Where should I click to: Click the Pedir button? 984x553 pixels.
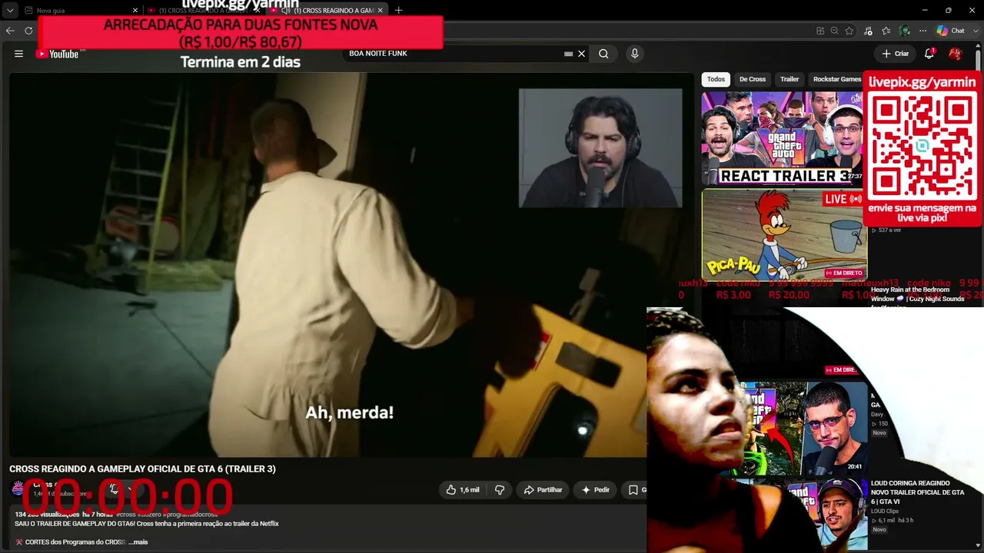coord(596,490)
